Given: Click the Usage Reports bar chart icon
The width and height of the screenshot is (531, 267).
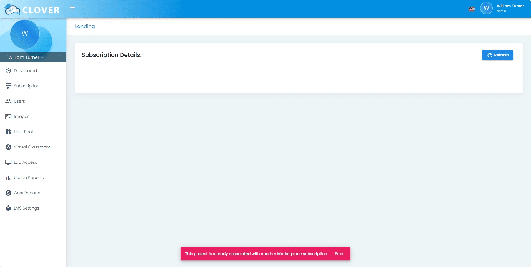Looking at the screenshot, I should click(x=8, y=178).
